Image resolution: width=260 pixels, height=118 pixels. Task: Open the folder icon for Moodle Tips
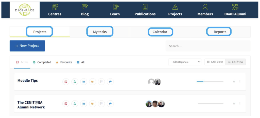(92, 82)
